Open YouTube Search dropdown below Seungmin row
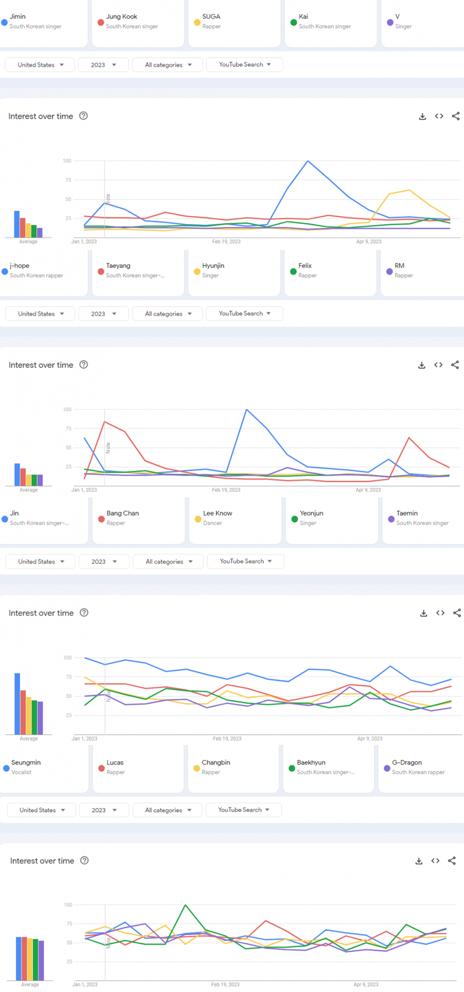Viewport: 464px width, 992px height. 244,810
